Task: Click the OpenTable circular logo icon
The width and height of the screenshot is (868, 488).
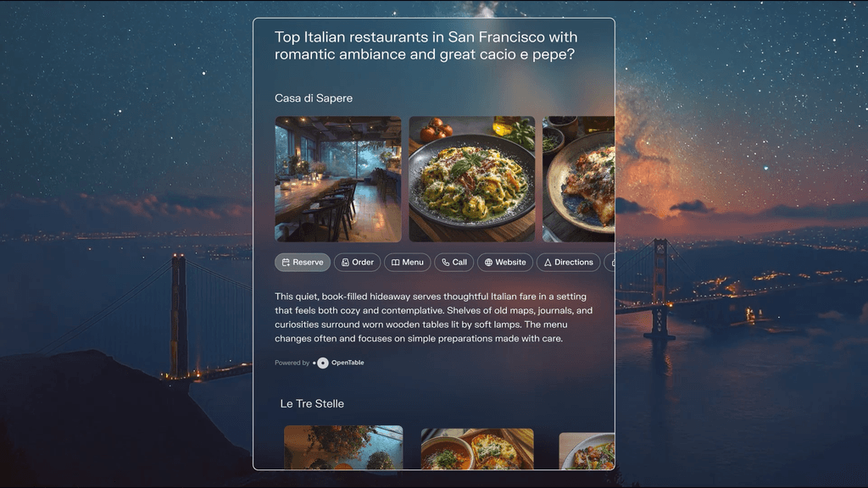Action: tap(322, 363)
